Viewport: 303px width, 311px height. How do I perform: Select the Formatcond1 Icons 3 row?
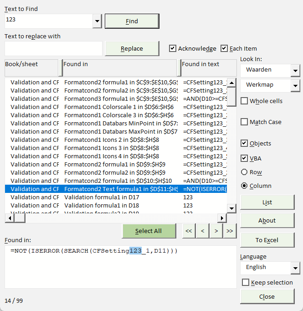pos(116,148)
